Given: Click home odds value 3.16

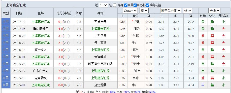Looking at the screenshot, I should coord(161,64).
